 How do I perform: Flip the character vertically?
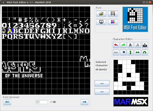(131, 52)
